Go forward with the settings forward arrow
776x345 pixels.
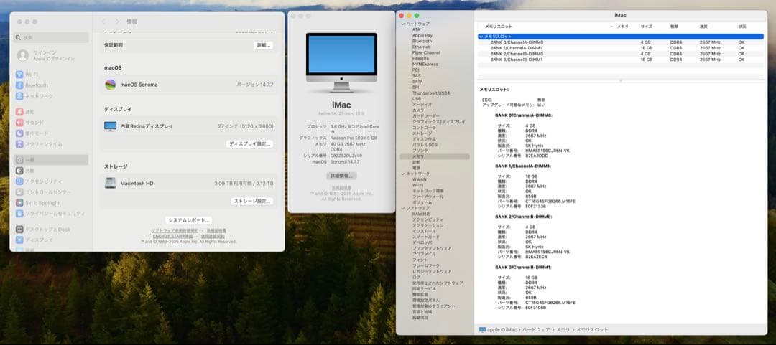click(x=117, y=22)
